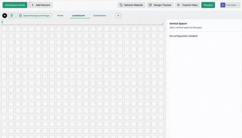The image size is (242, 138).
Task: Click the green plus add page icon
Action: 118,16
